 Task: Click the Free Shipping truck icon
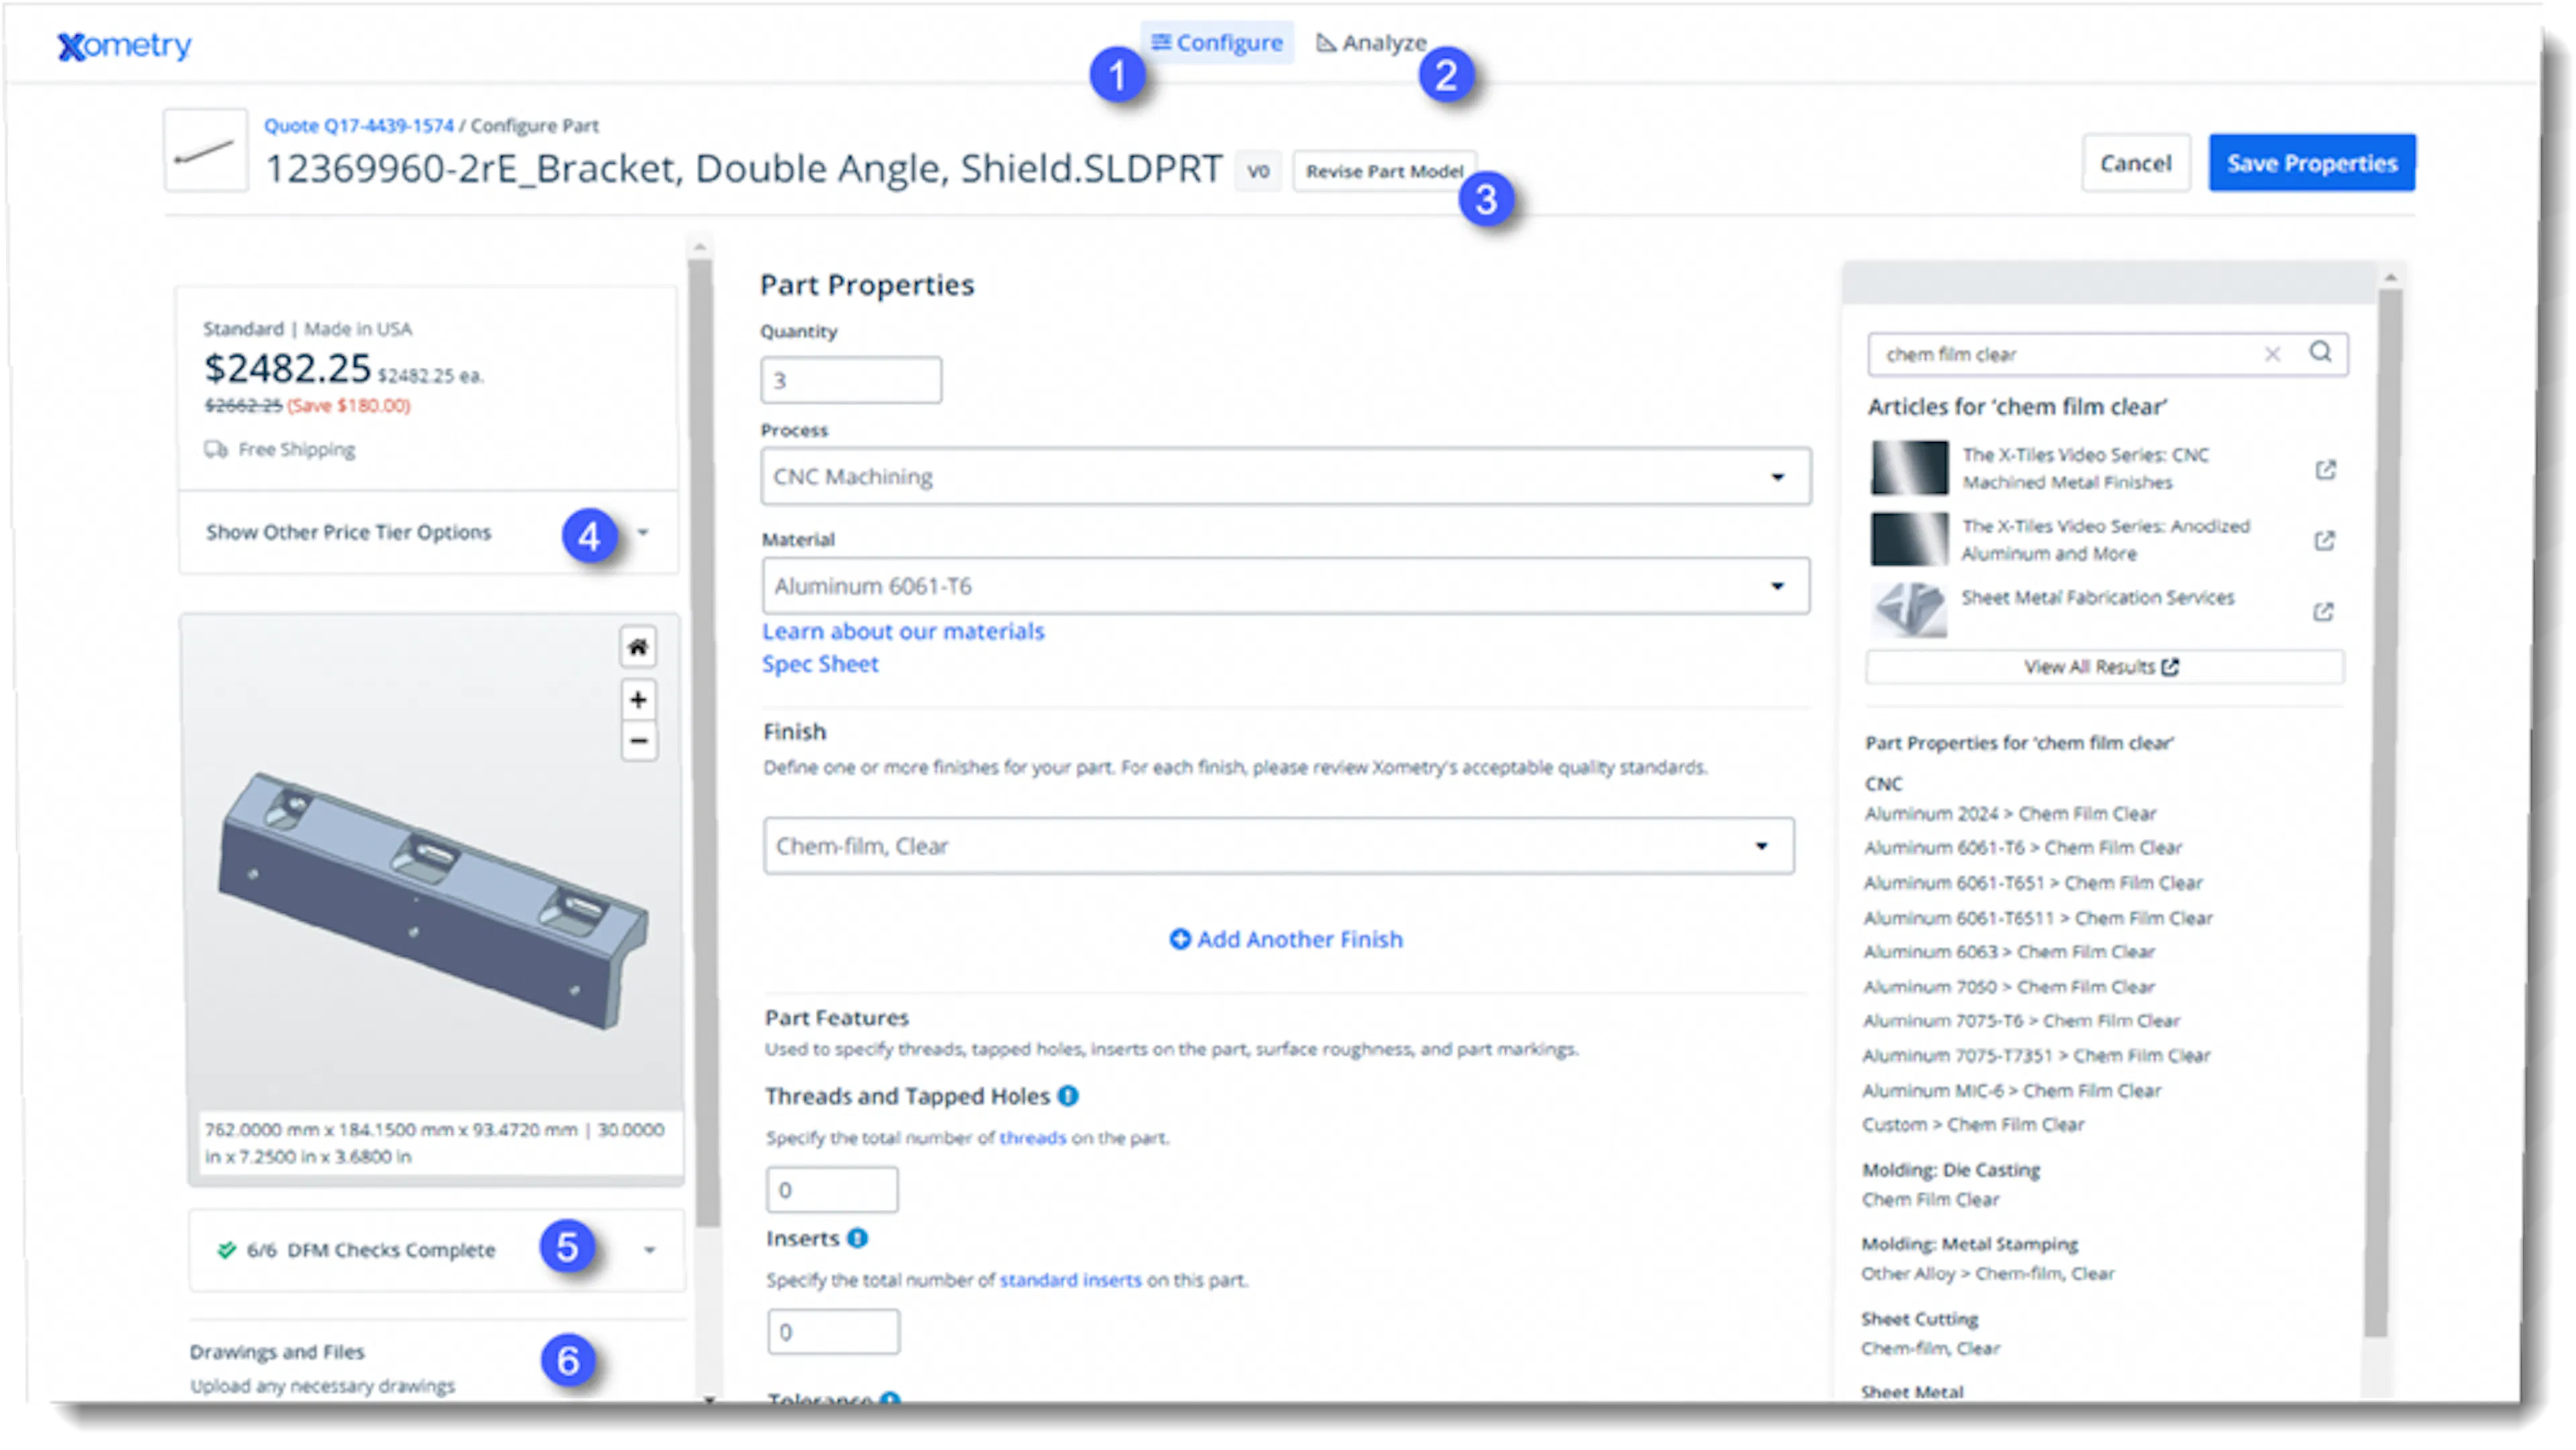(215, 449)
